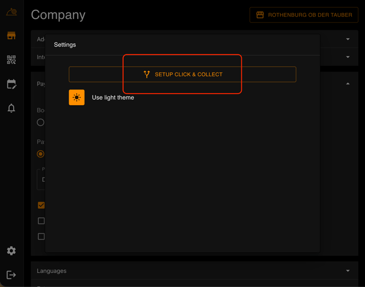Select the orange selected radio button
Screen dimensions: 365x287
tap(40, 154)
